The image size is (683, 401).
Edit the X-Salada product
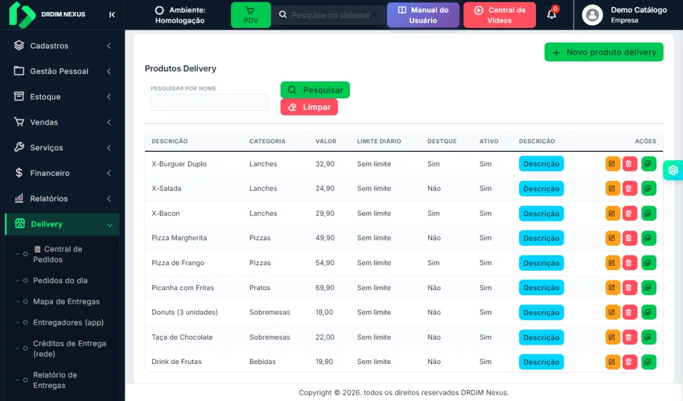(612, 188)
